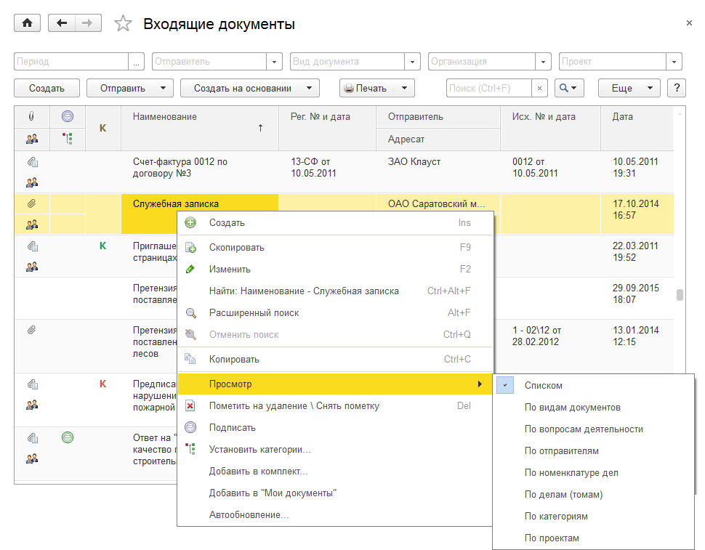Go back with the left arrow
Screen dimensions: 705x550
coord(62,23)
